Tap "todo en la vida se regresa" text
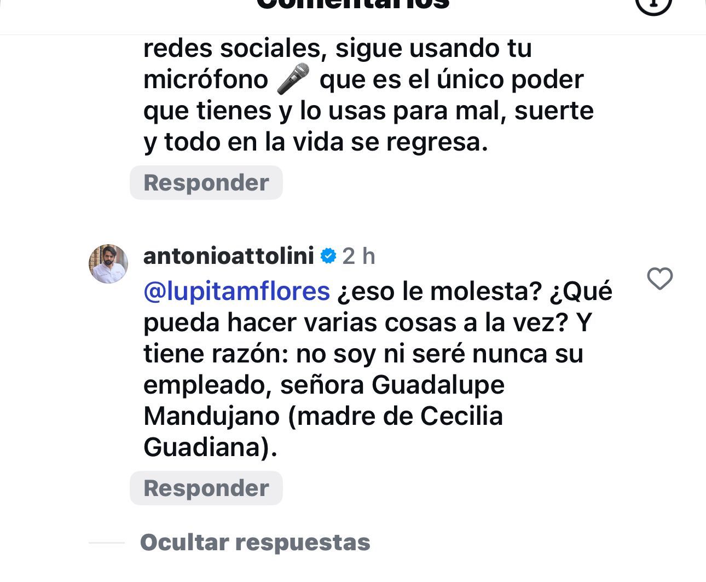This screenshot has width=706, height=582. [x=325, y=142]
